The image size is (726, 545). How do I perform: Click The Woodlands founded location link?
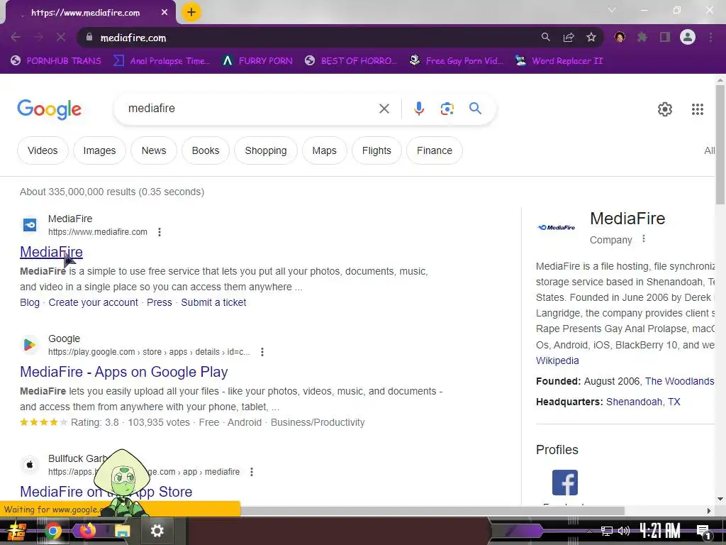679,381
